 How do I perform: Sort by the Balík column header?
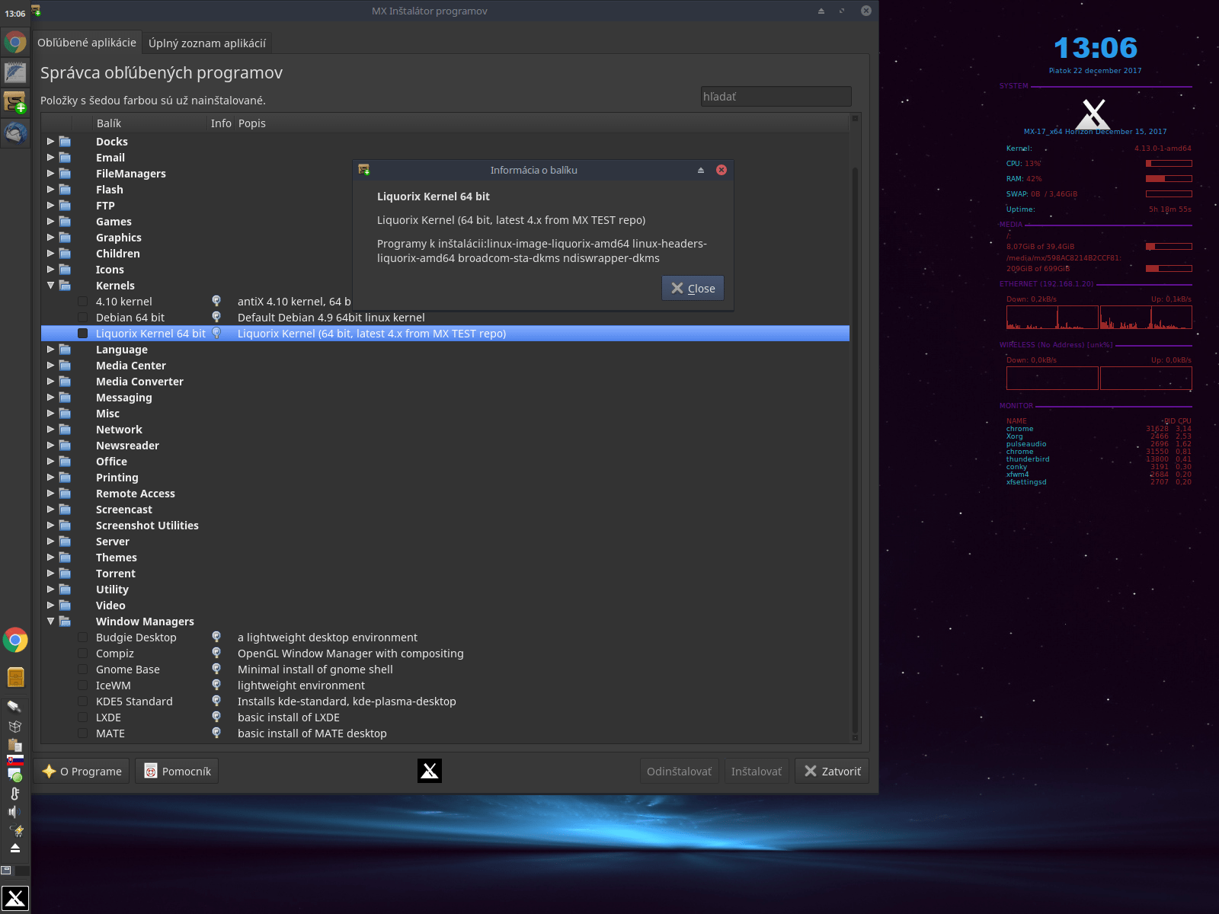[x=150, y=123]
